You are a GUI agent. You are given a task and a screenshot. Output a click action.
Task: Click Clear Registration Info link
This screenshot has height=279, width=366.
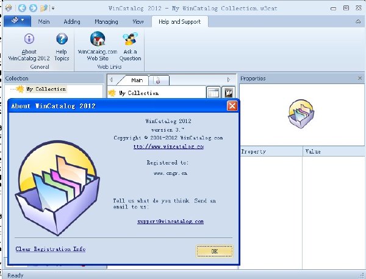tap(51, 249)
